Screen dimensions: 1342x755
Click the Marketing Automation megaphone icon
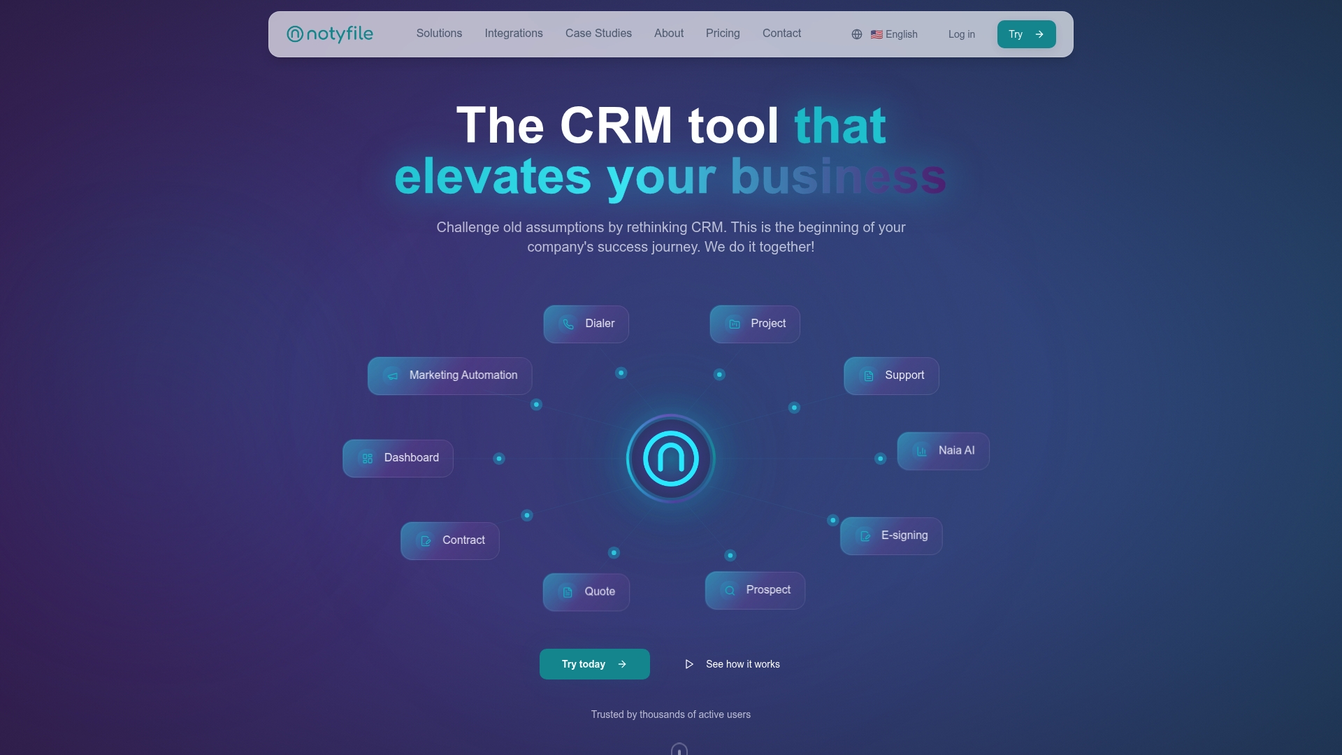click(x=393, y=376)
